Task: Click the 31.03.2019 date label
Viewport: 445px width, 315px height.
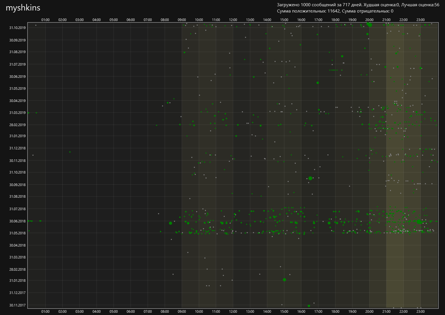Action: [17, 112]
